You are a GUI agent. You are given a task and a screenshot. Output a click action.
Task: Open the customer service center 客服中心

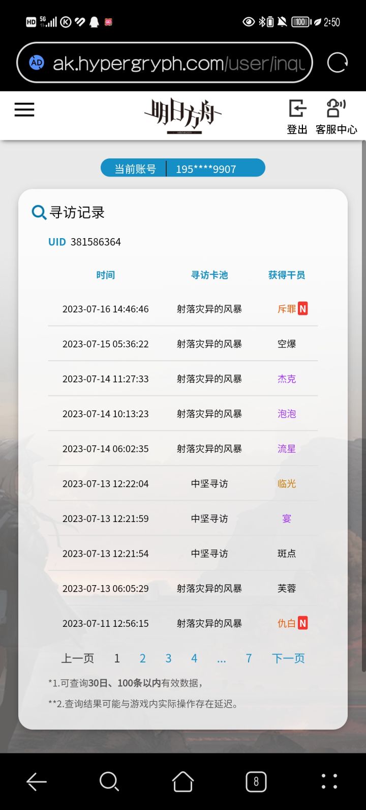pyautogui.click(x=336, y=117)
